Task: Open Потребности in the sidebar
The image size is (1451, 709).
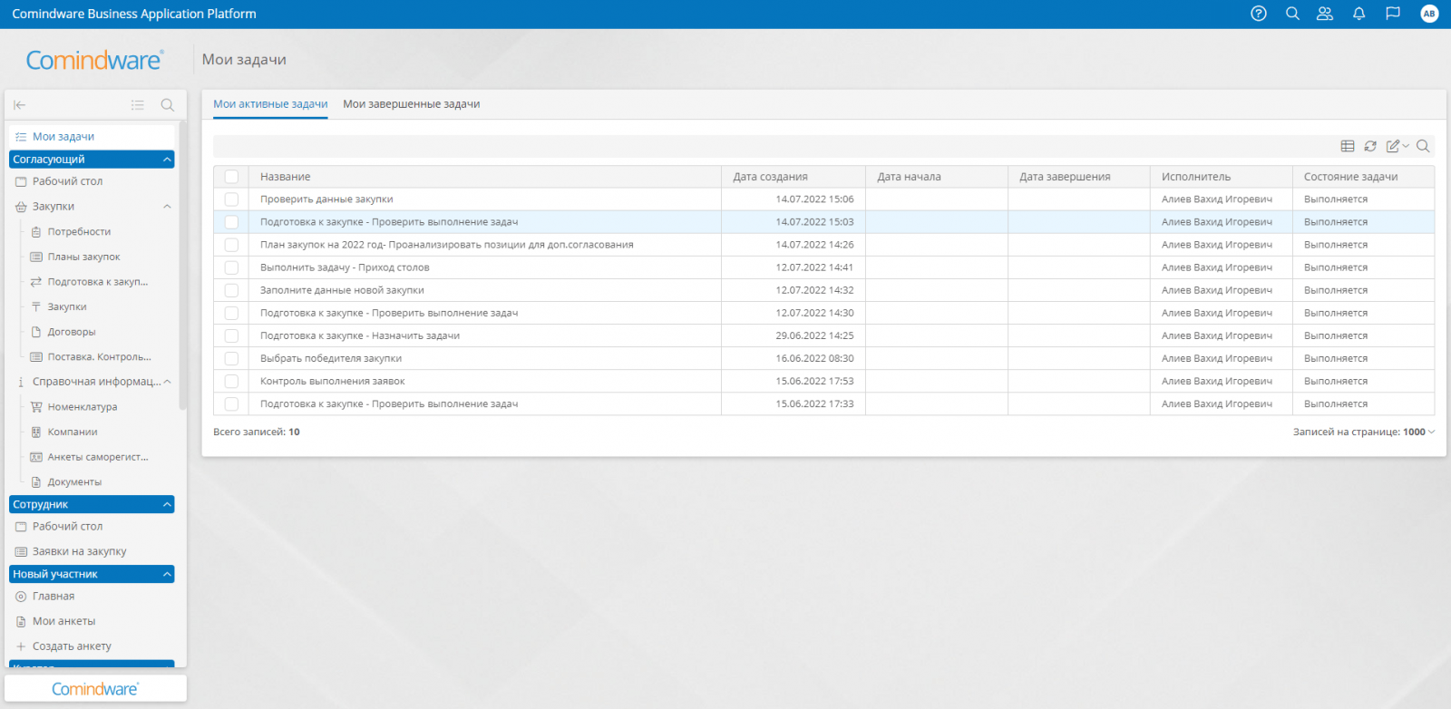Action: pos(79,232)
